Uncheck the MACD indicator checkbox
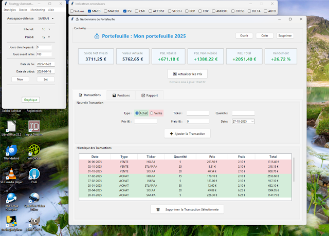Screen dimensions: 329x236 90,11
